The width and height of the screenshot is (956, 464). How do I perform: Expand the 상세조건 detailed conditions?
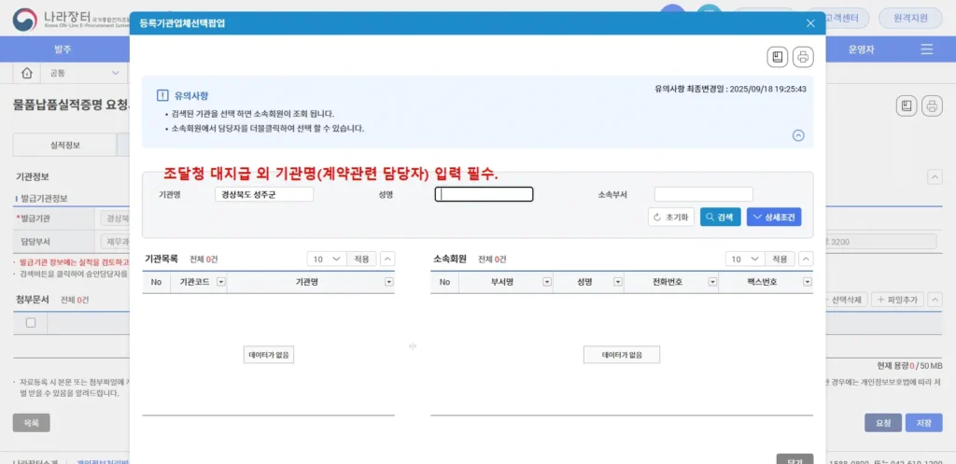(774, 217)
